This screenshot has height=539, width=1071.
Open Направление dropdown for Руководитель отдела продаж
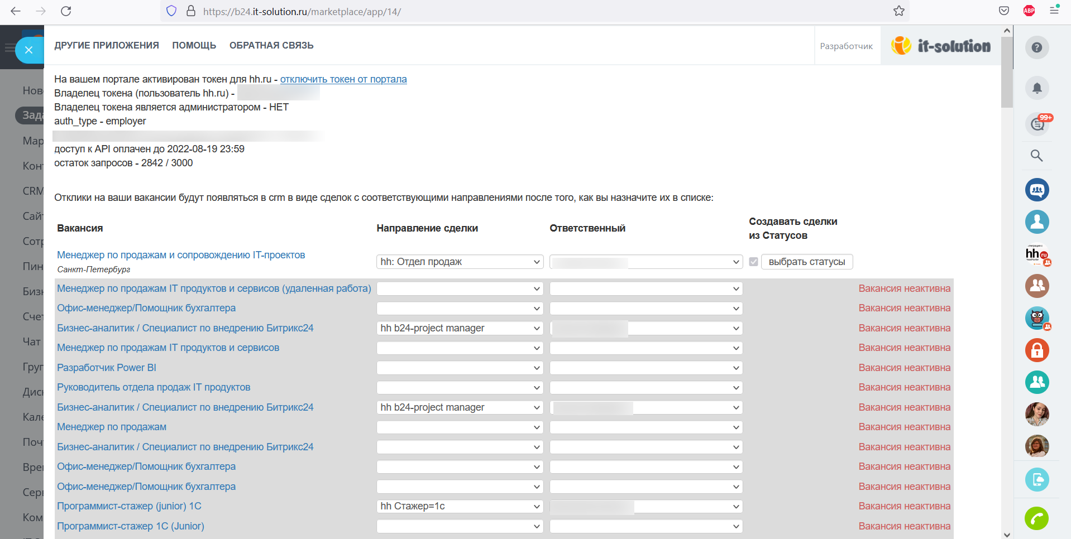click(x=460, y=387)
